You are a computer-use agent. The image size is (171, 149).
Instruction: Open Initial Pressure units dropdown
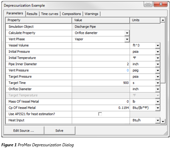pyautogui.click(x=158, y=52)
